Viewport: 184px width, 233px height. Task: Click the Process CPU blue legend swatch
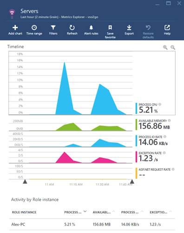tap(136, 108)
